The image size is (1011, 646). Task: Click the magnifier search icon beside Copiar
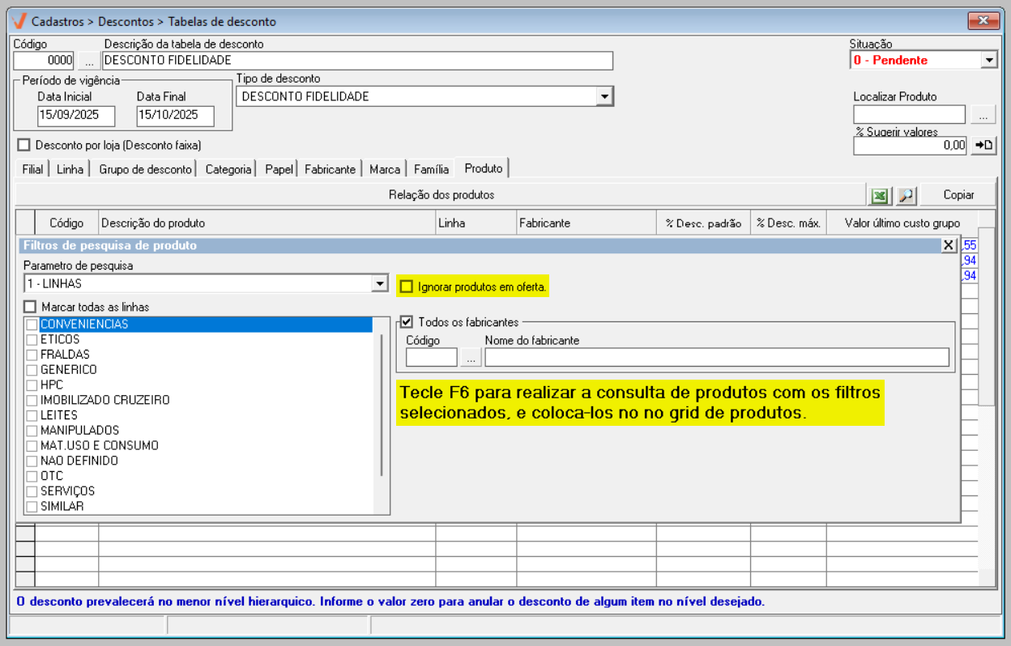pyautogui.click(x=906, y=196)
